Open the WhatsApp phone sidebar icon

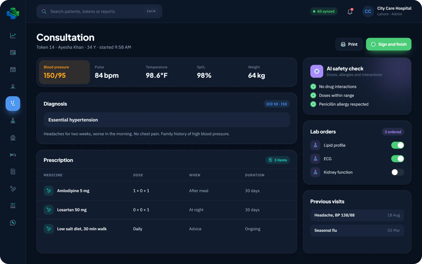[13, 223]
